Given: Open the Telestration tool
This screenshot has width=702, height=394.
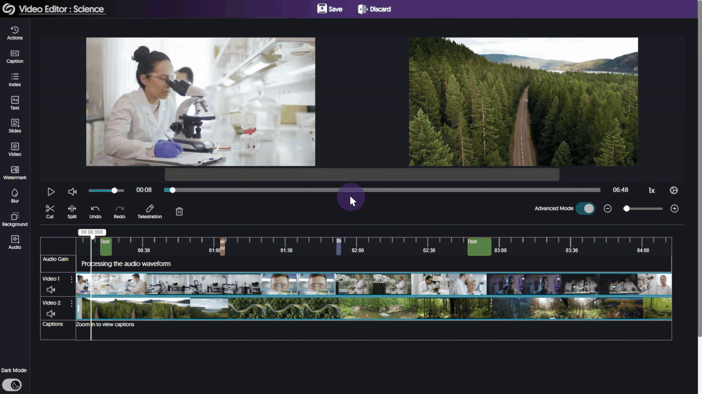Looking at the screenshot, I should click(x=149, y=211).
